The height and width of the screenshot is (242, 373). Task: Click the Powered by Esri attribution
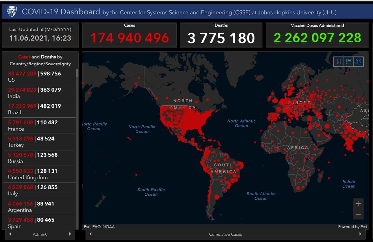[x=353, y=227]
